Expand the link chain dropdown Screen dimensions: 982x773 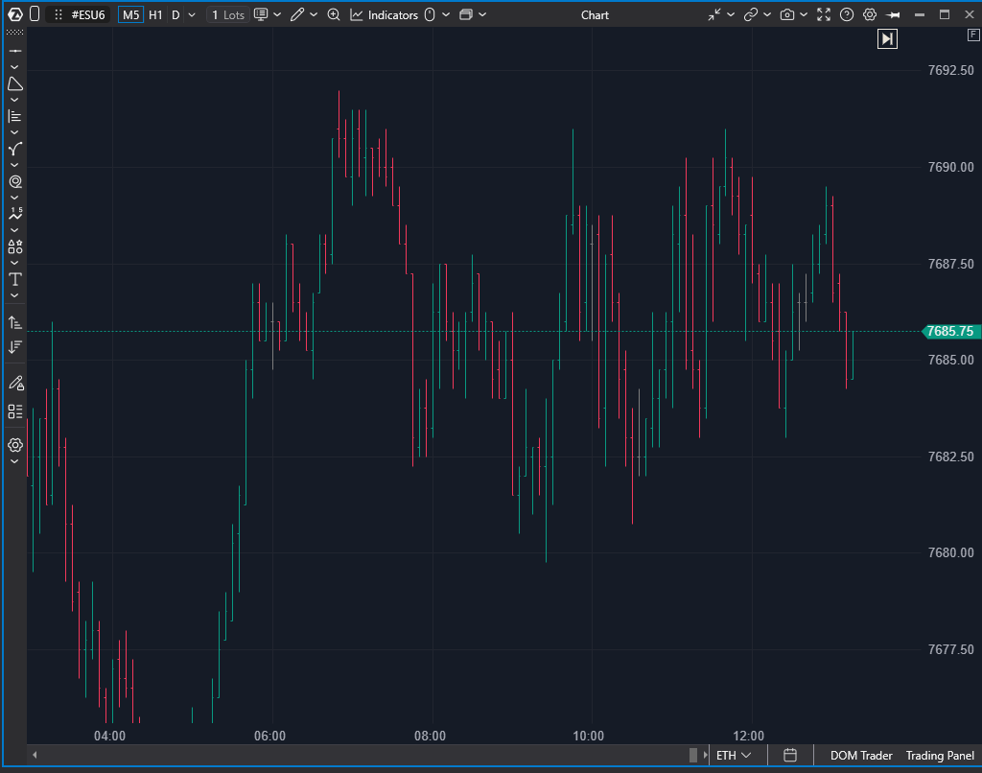[766, 15]
